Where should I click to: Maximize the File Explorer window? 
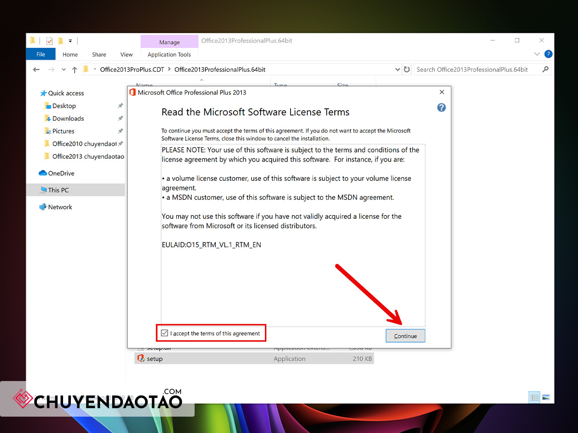click(x=517, y=41)
